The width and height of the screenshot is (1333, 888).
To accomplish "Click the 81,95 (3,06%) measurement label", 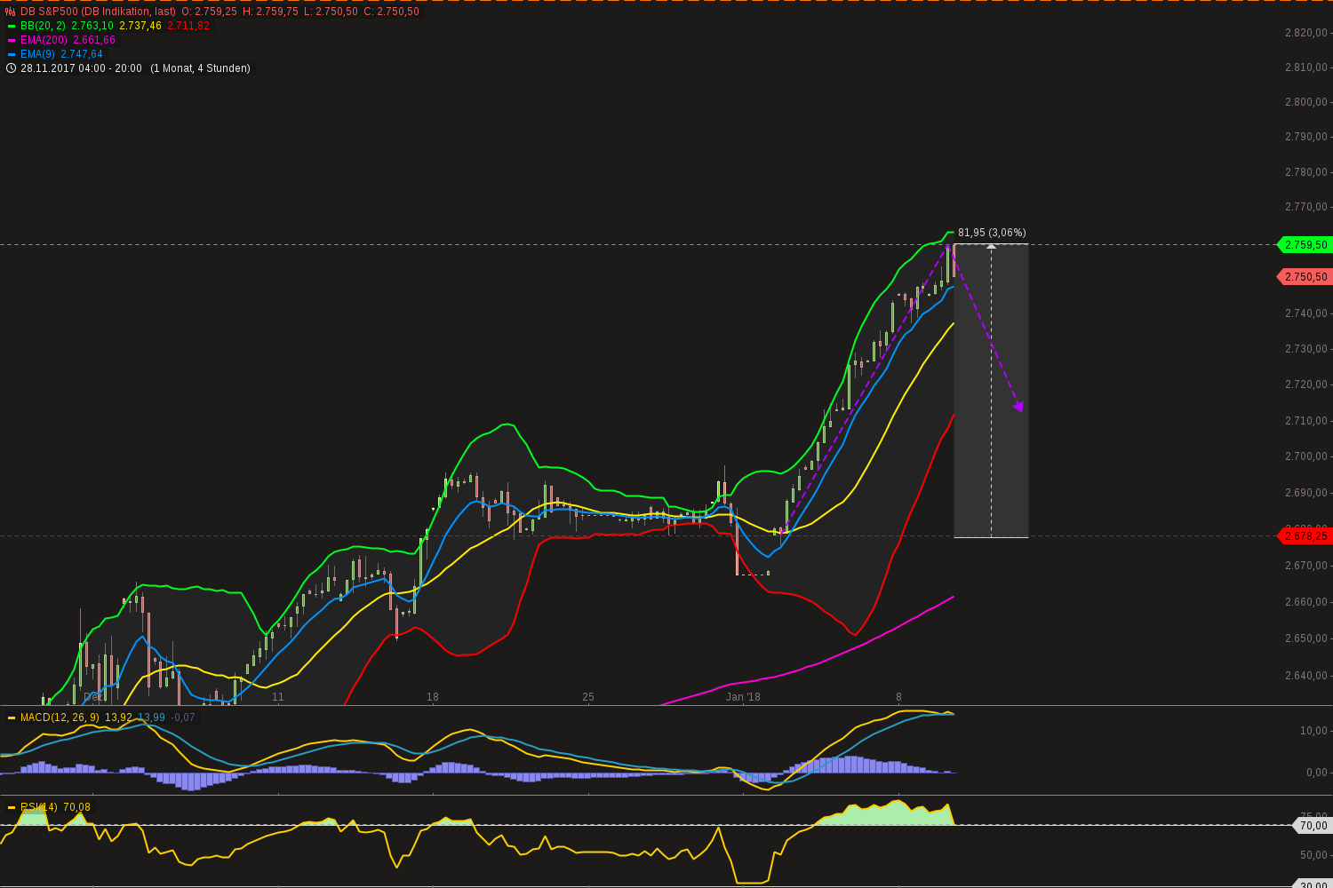I will point(992,233).
